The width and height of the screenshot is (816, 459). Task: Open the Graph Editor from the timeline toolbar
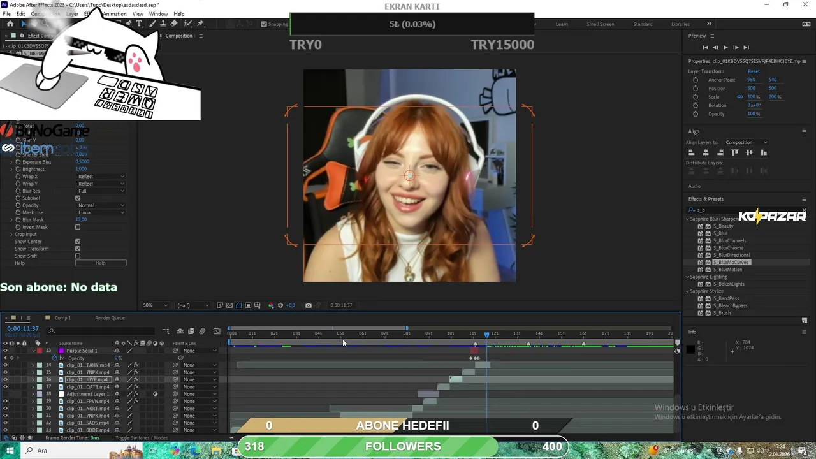tap(217, 331)
